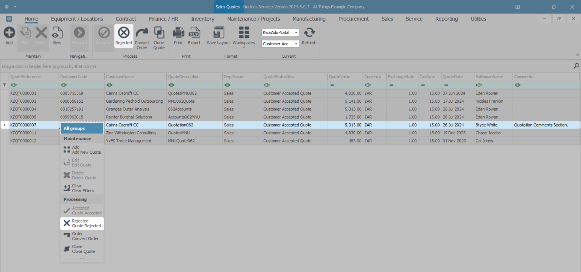Open the Contract tab
The width and height of the screenshot is (581, 272).
click(x=126, y=19)
